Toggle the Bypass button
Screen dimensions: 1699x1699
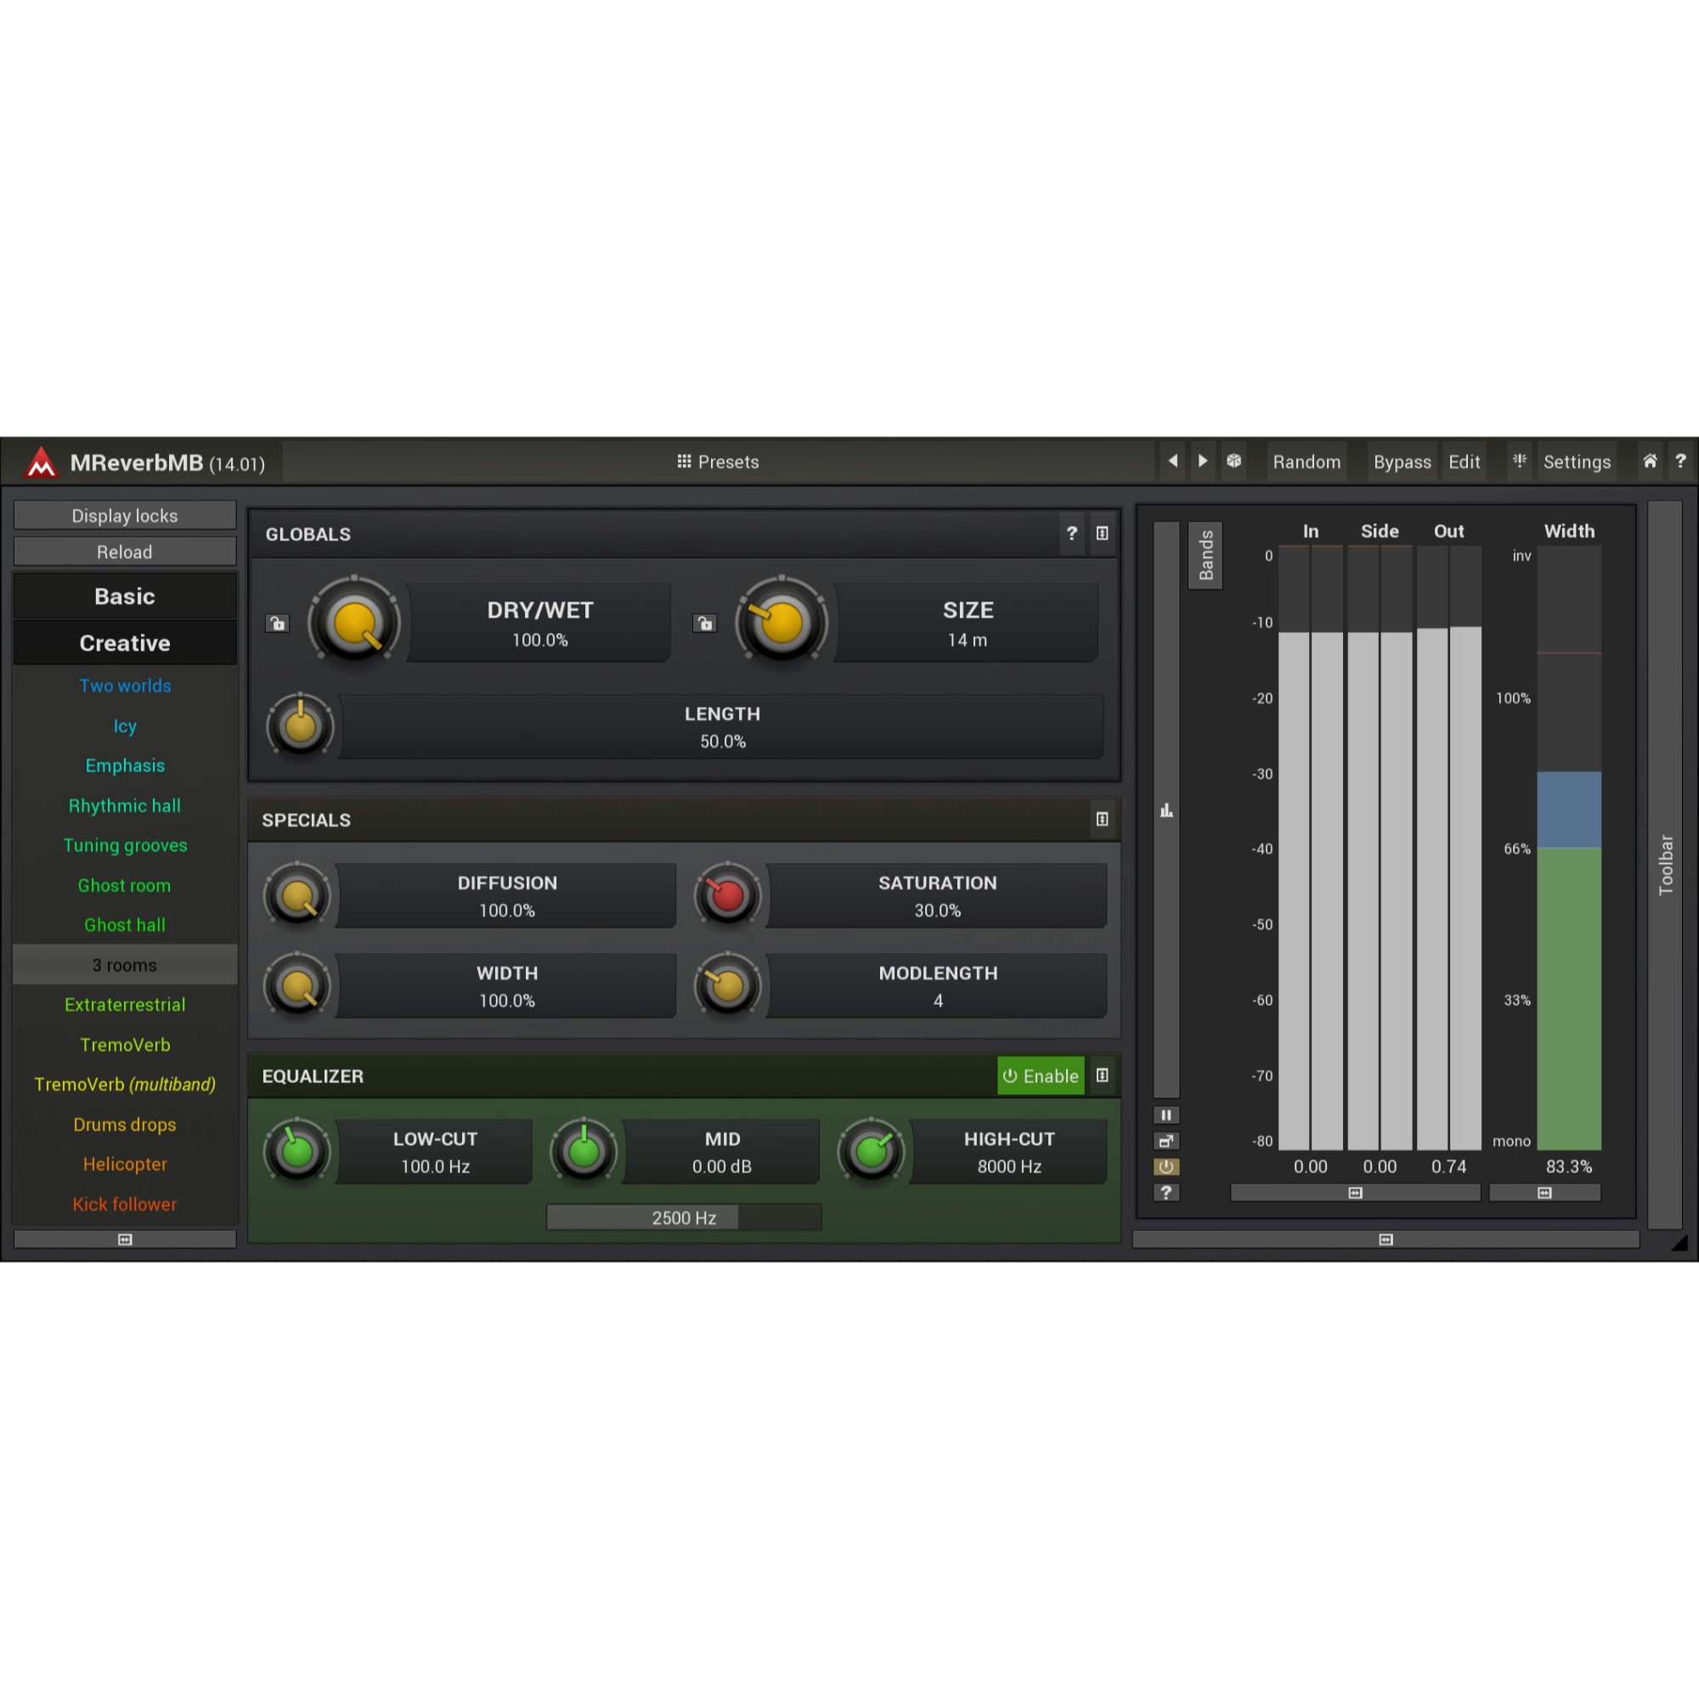click(x=1402, y=461)
